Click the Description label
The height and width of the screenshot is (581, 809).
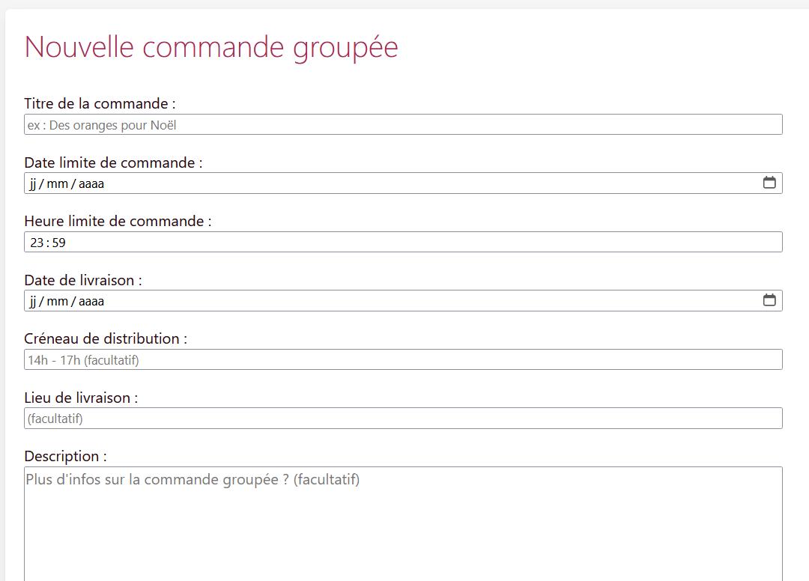pos(65,456)
